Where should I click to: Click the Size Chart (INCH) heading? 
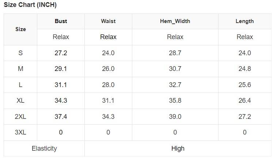pos(30,5)
